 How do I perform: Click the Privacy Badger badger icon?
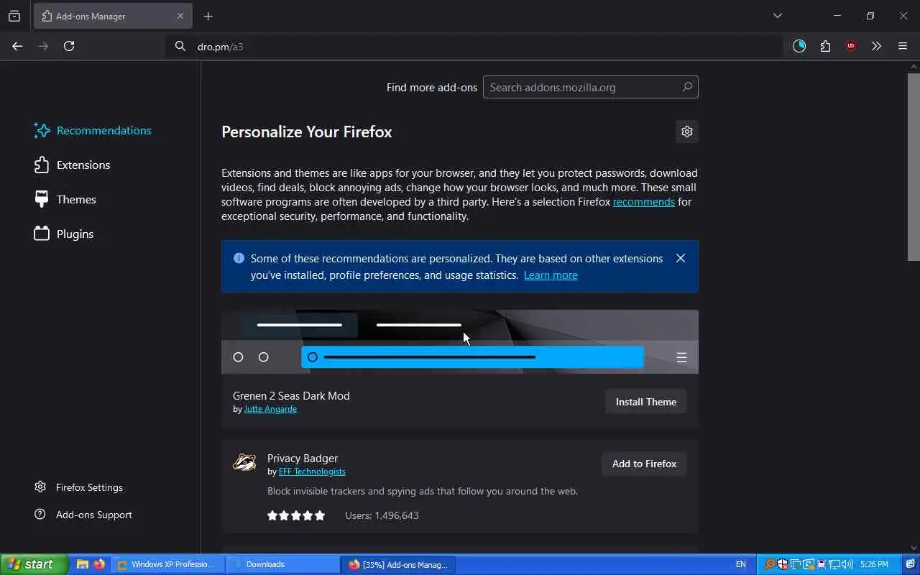click(244, 462)
